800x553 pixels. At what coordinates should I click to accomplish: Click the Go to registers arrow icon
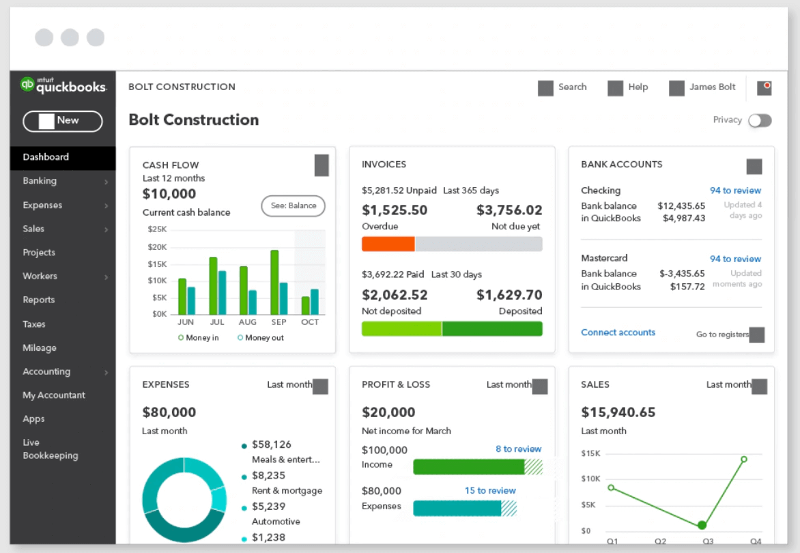756,335
